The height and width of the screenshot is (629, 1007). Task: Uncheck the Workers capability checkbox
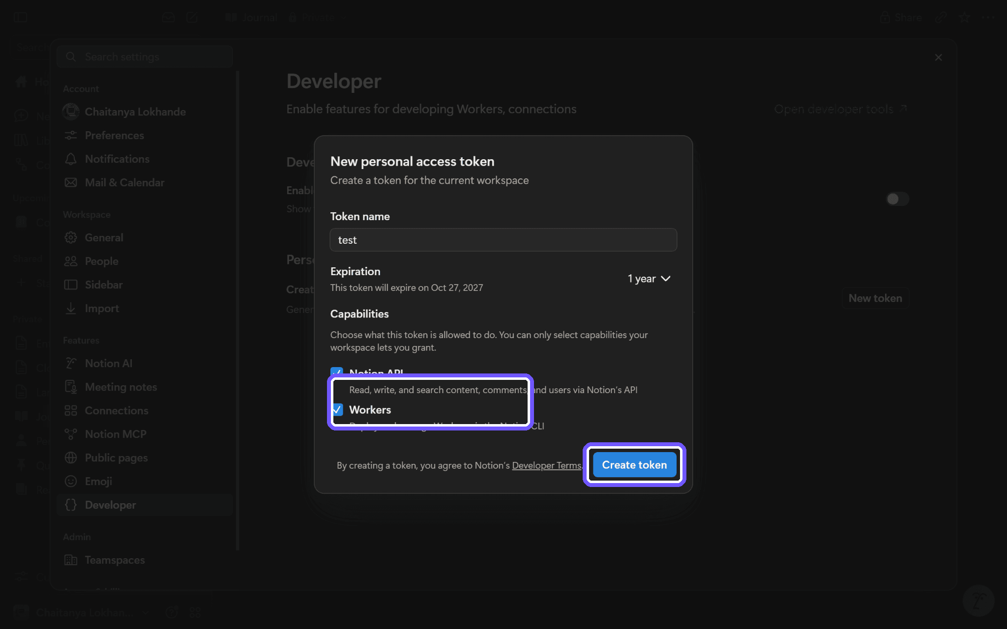pos(337,409)
